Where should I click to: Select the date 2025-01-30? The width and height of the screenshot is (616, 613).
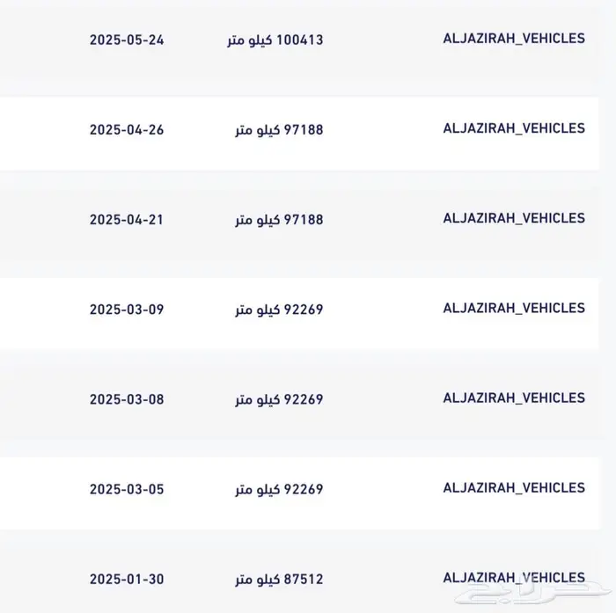click(x=127, y=579)
